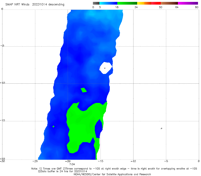Click the color bar label "34"
The image size is (201, 176).
(x=136, y=7)
